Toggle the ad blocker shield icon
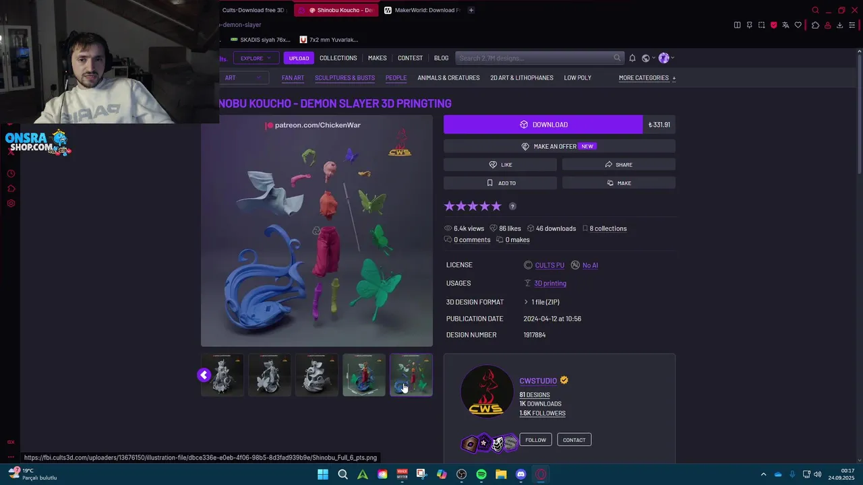 [x=773, y=25]
